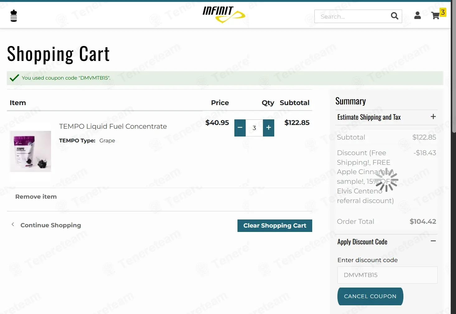The width and height of the screenshot is (456, 314).
Task: Click the Shopping Cart heading
Action: [59, 54]
